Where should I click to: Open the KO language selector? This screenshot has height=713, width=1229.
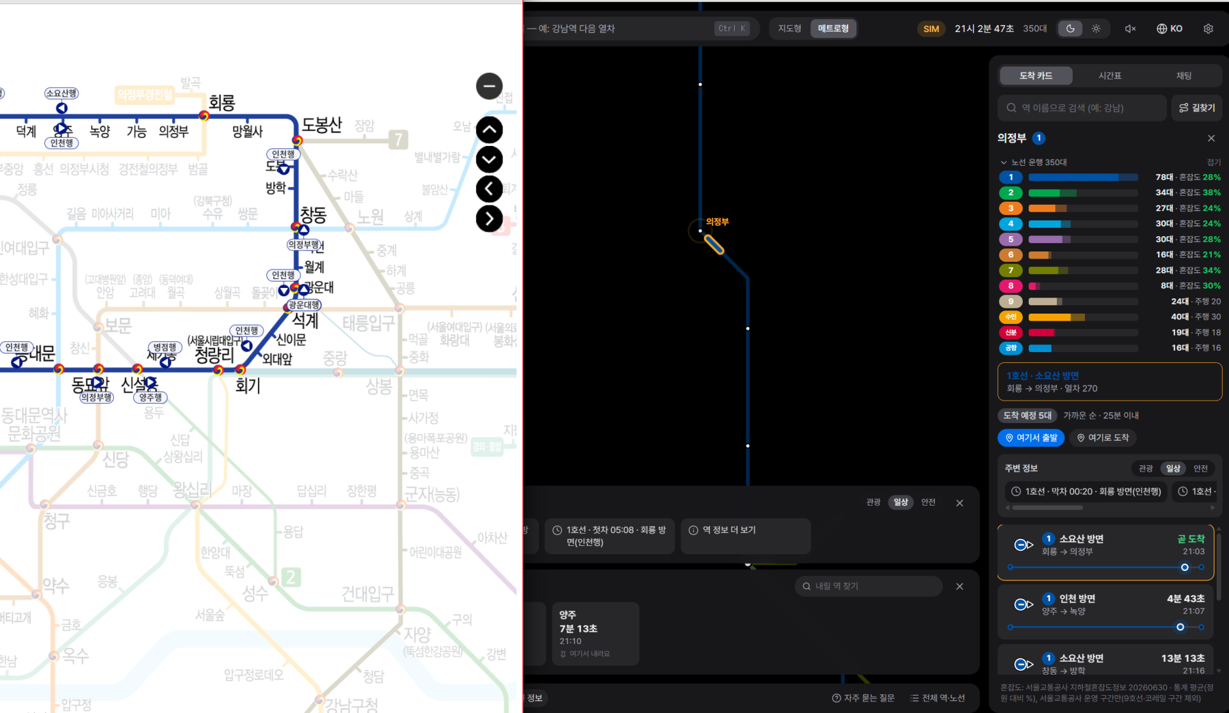pyautogui.click(x=1169, y=29)
